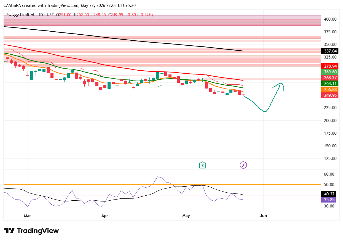Click the 1D interval text in the header

pos(41,15)
